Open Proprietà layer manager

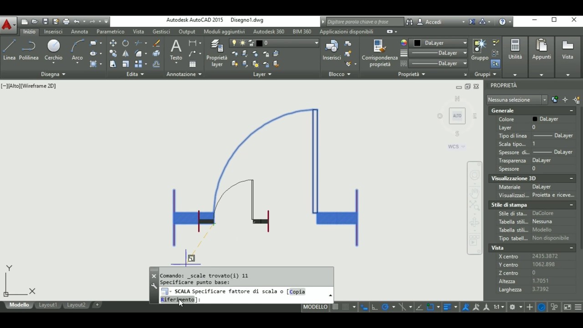pyautogui.click(x=217, y=53)
